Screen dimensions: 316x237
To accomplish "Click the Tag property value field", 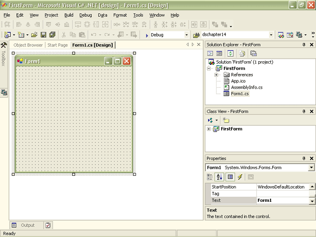I will click(283, 194).
